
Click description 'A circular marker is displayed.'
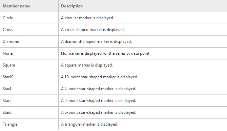(x=88, y=18)
